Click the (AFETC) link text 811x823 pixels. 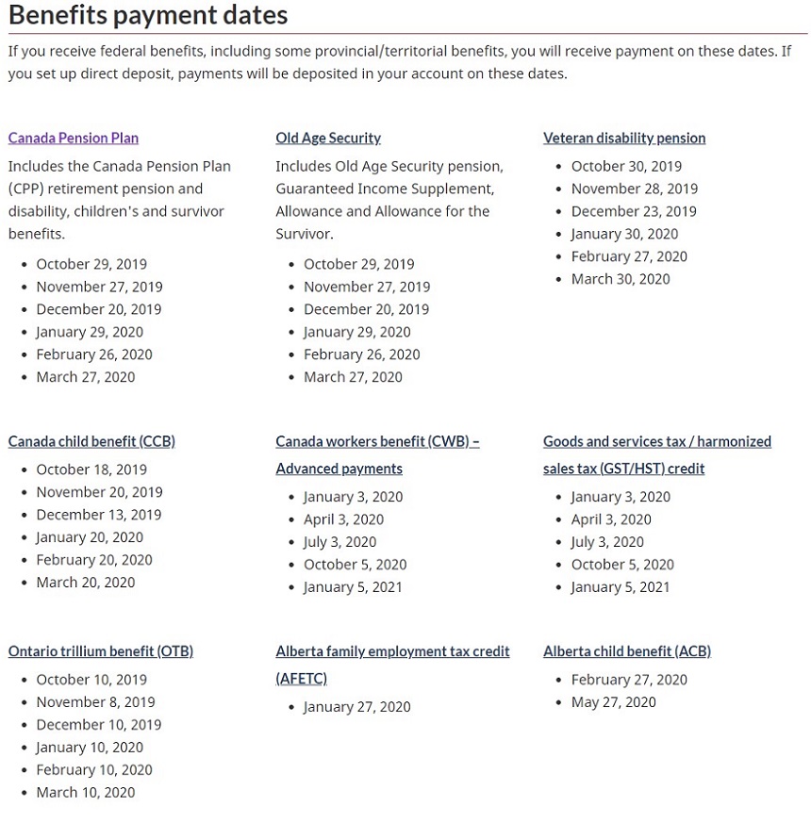pos(302,679)
